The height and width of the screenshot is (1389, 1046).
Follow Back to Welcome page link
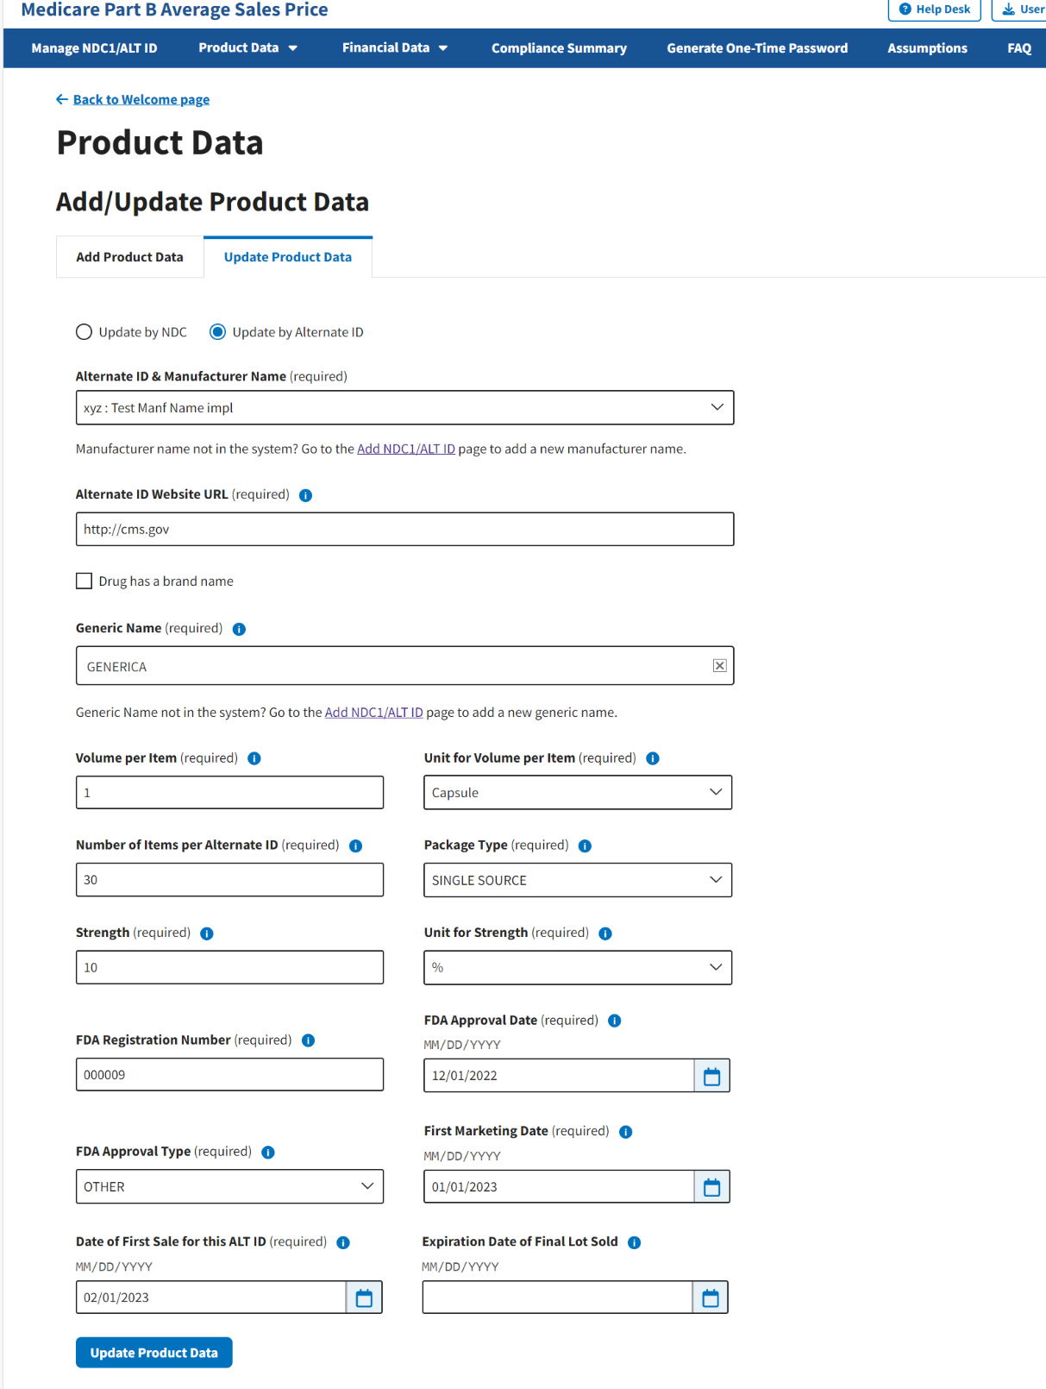pyautogui.click(x=141, y=100)
